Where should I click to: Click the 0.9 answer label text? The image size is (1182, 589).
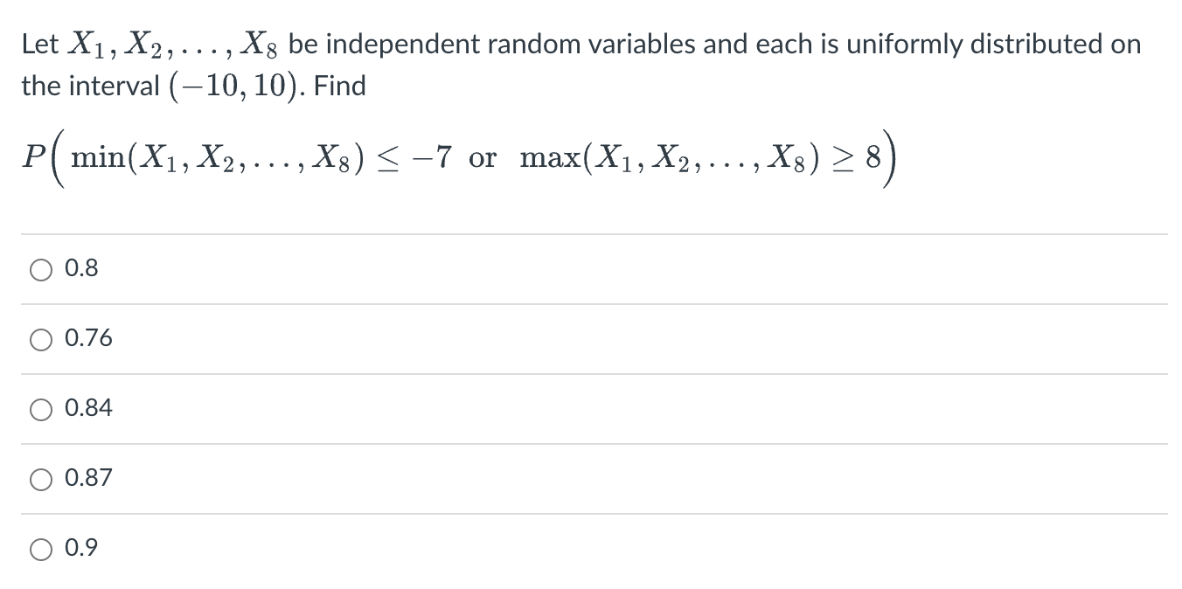(81, 547)
